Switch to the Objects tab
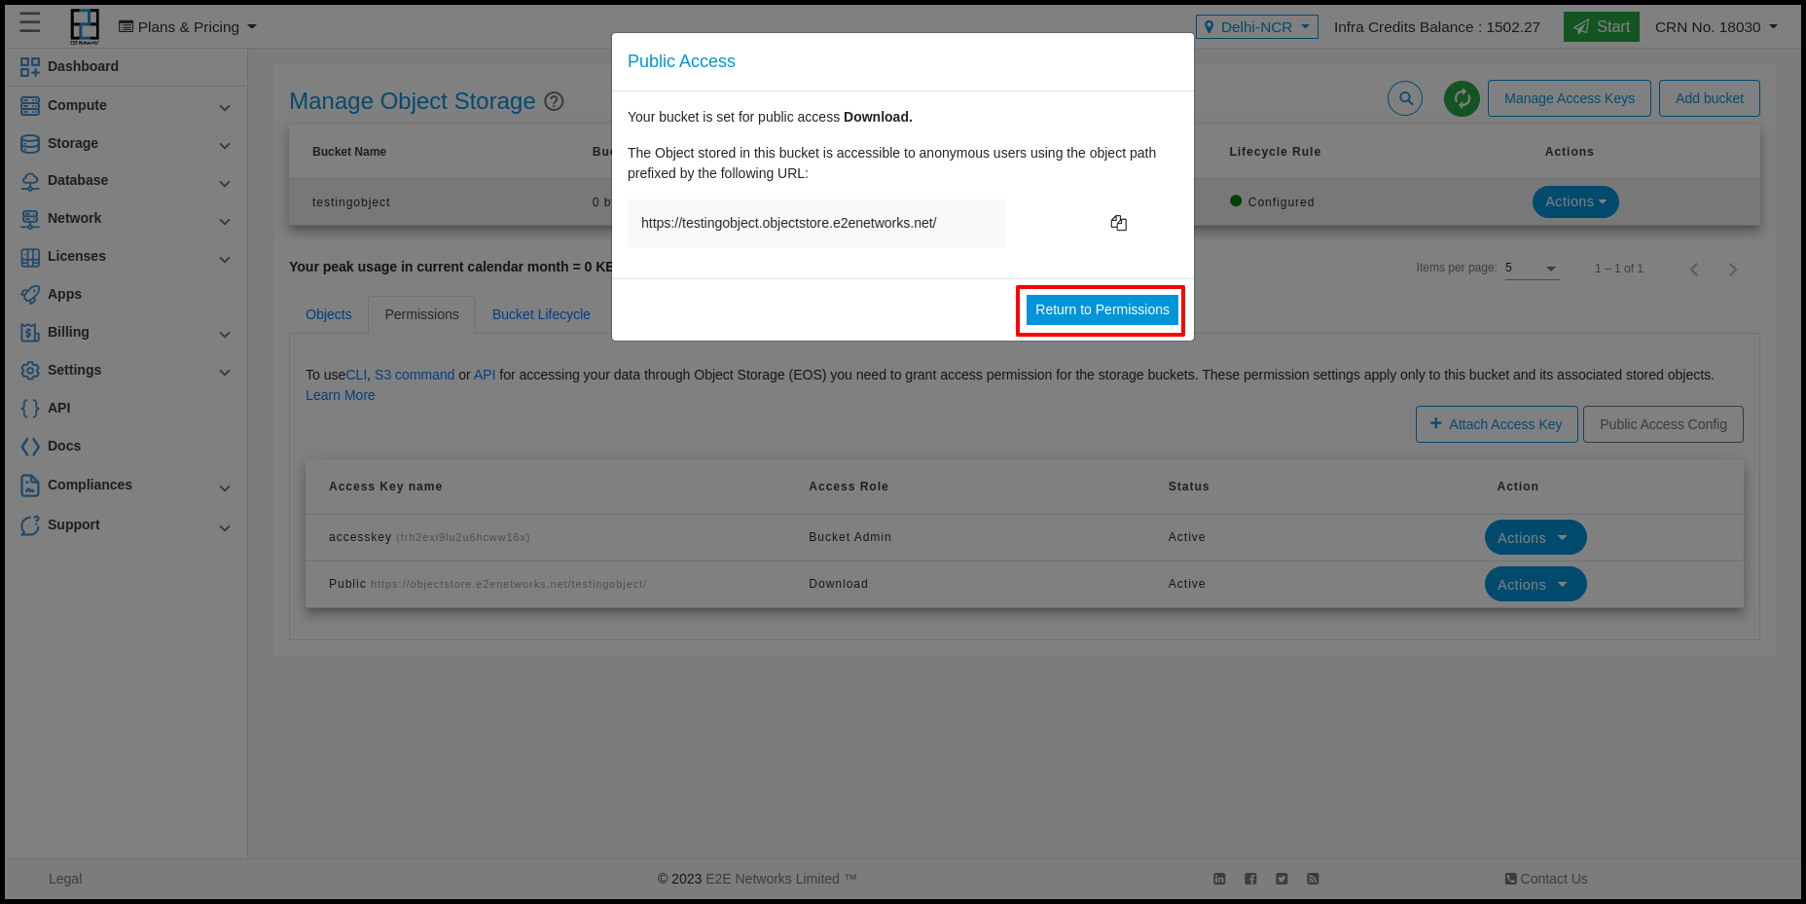1806x904 pixels. [x=329, y=314]
